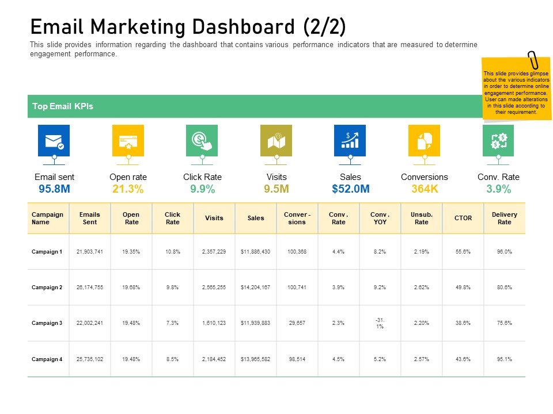Click the Emails Sent column header

(90, 218)
